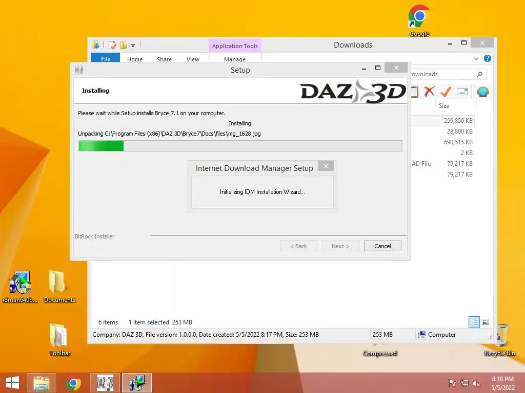This screenshot has height=393, width=525.
Task: Select the file row sized 28,800 KB
Action: coord(442,132)
